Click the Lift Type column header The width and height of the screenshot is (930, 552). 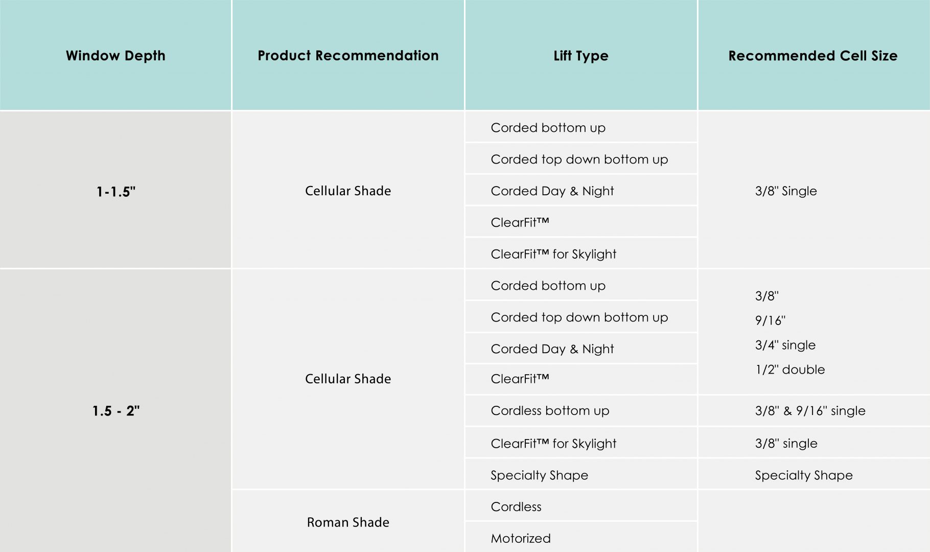[x=581, y=55]
